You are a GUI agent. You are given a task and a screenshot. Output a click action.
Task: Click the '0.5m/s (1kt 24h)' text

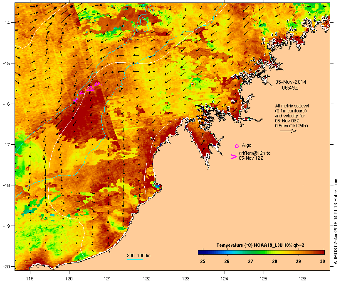coord(292,126)
